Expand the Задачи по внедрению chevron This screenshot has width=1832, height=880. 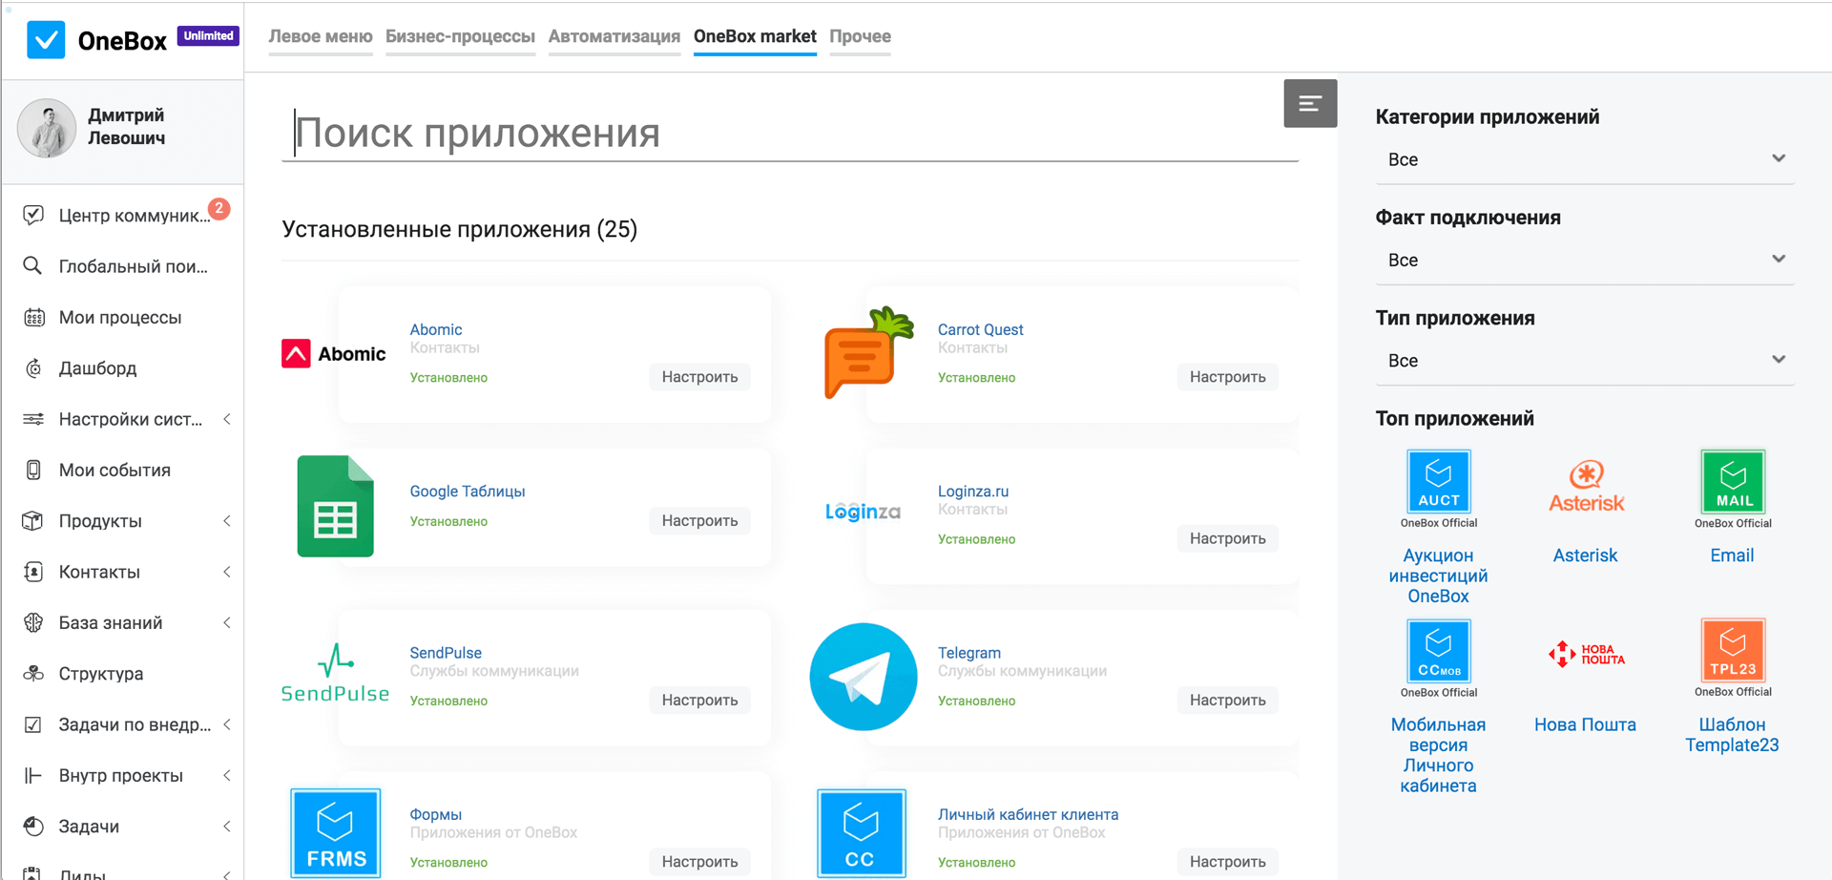(227, 724)
